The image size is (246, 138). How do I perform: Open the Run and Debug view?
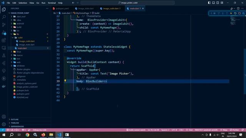pyautogui.click(x=4, y=33)
